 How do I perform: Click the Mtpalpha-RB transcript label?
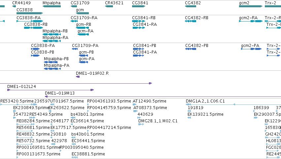55,31
